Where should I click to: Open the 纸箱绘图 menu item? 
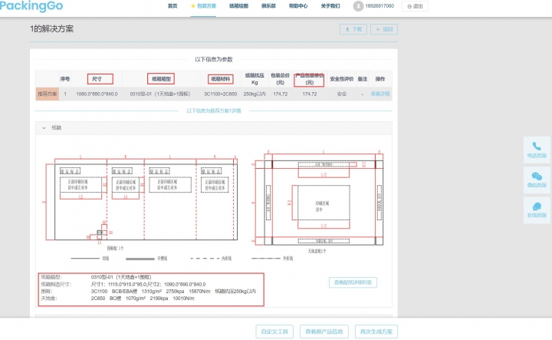point(238,6)
